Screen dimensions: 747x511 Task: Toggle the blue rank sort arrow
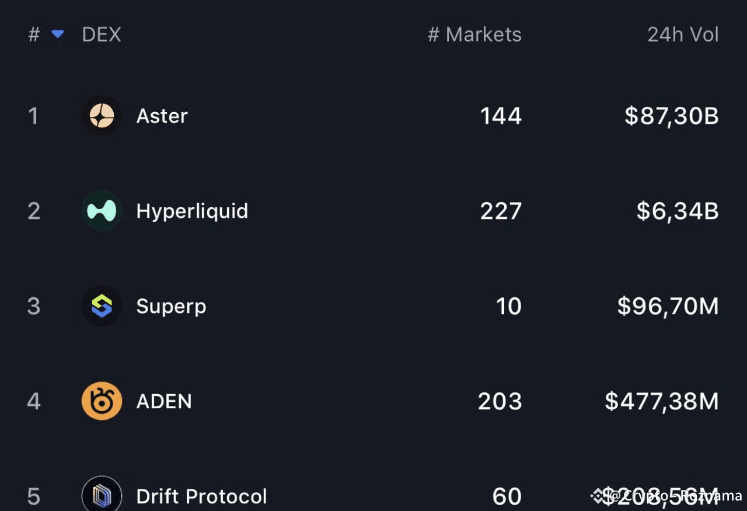pos(57,34)
